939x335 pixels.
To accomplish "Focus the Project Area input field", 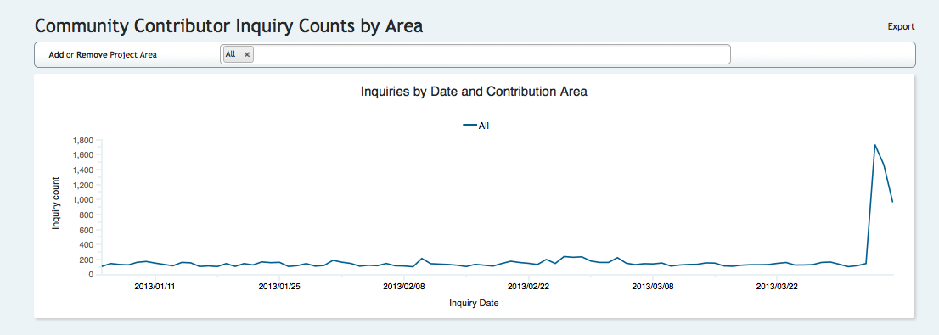I will tap(491, 54).
